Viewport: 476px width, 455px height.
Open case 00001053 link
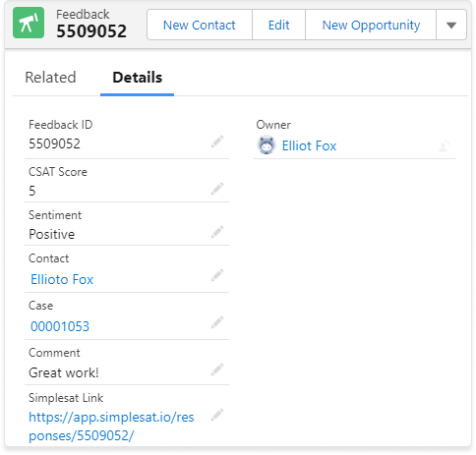pyautogui.click(x=60, y=326)
